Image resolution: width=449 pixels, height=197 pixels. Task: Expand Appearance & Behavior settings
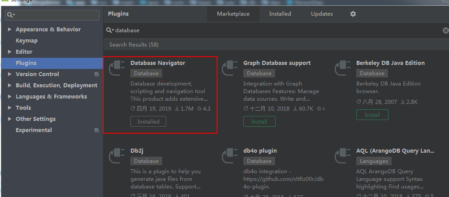tap(10, 30)
